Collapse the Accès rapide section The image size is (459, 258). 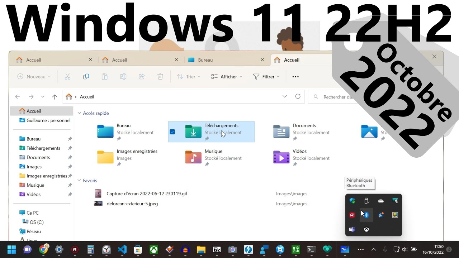[79, 113]
